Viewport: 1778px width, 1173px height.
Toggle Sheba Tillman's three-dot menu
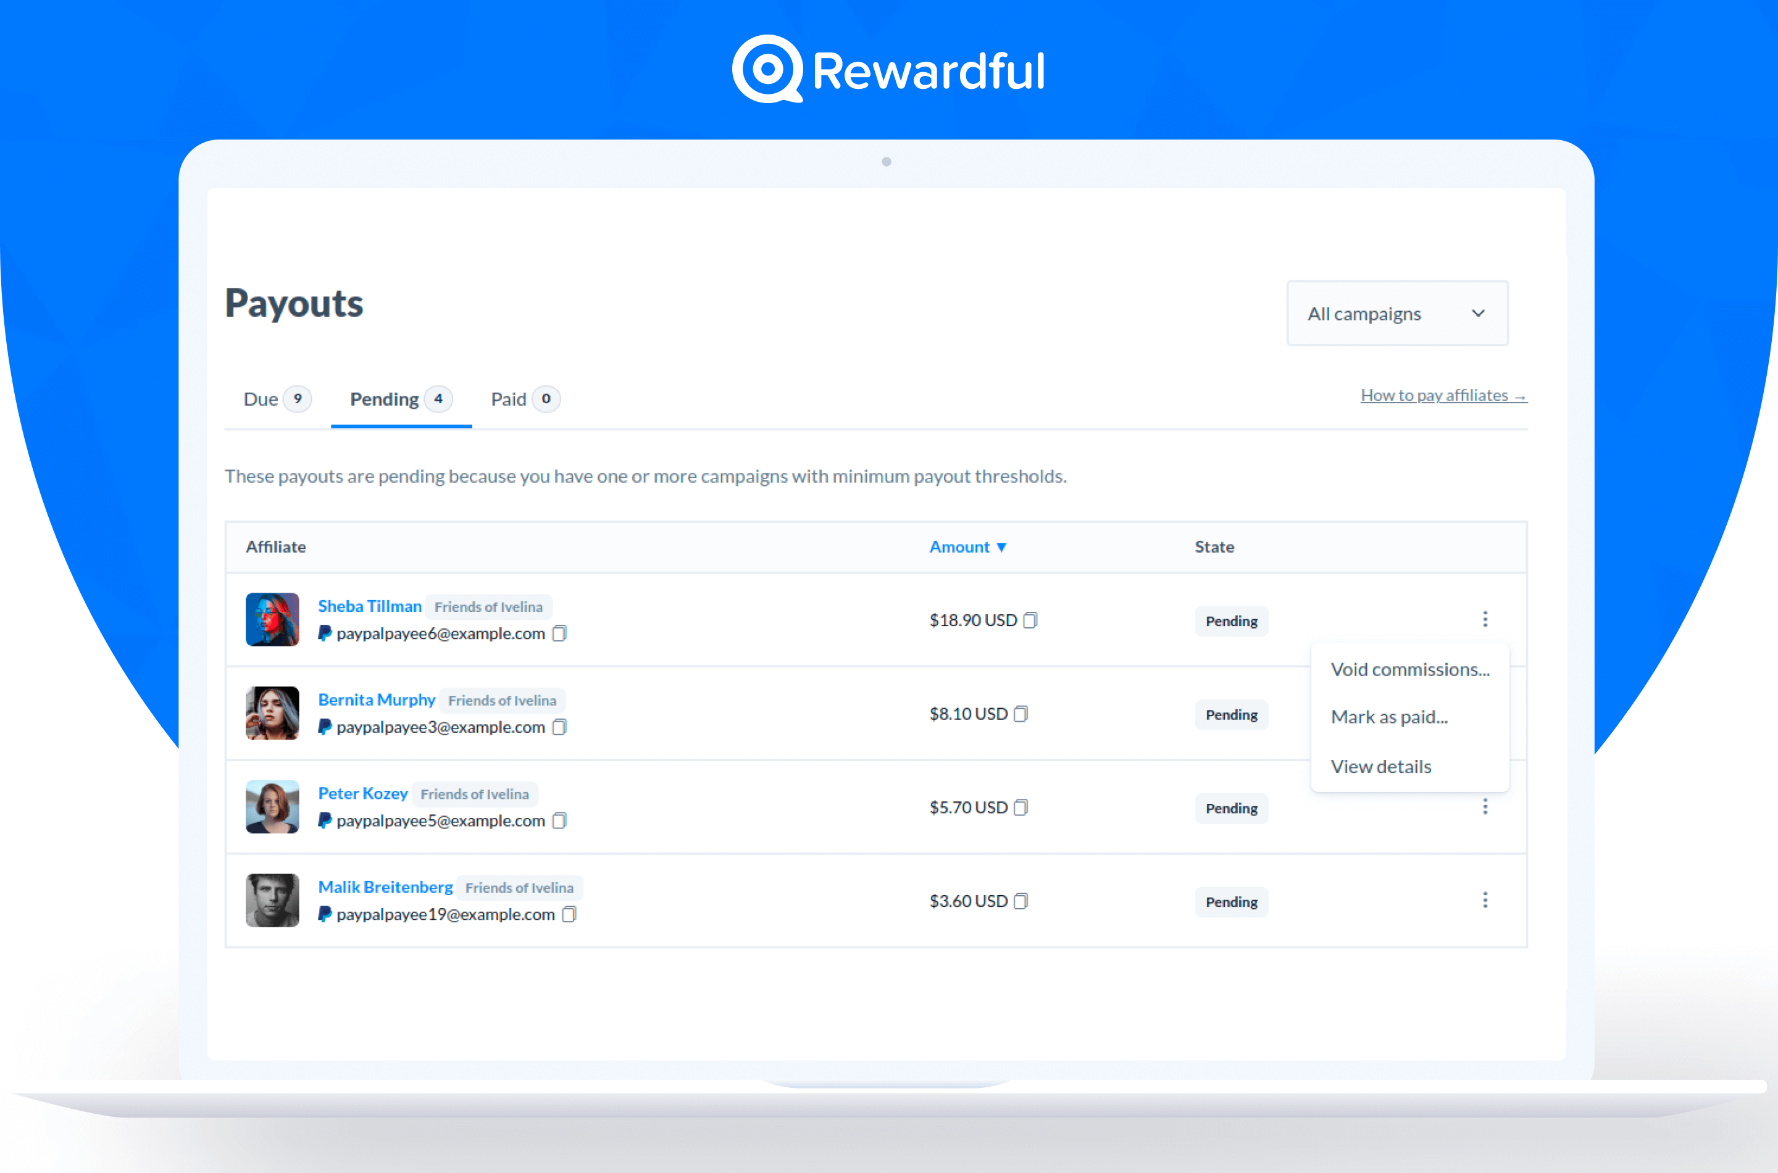1485,619
